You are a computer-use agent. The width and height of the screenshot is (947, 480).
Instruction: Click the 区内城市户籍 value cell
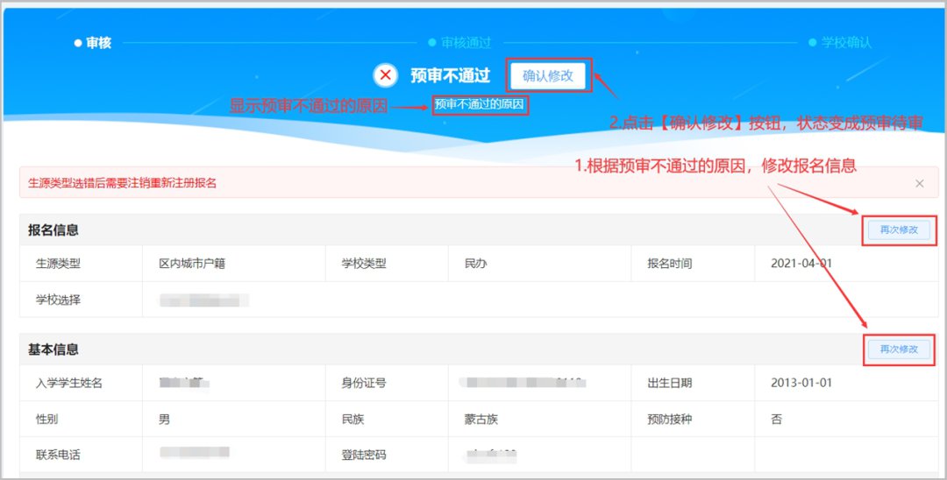pyautogui.click(x=192, y=264)
